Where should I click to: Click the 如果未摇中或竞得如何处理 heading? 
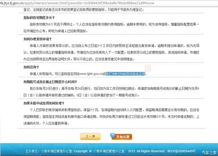[x=44, y=103]
